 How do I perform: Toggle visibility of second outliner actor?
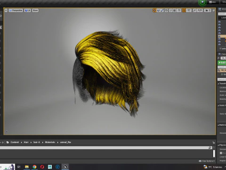pos(219,25)
